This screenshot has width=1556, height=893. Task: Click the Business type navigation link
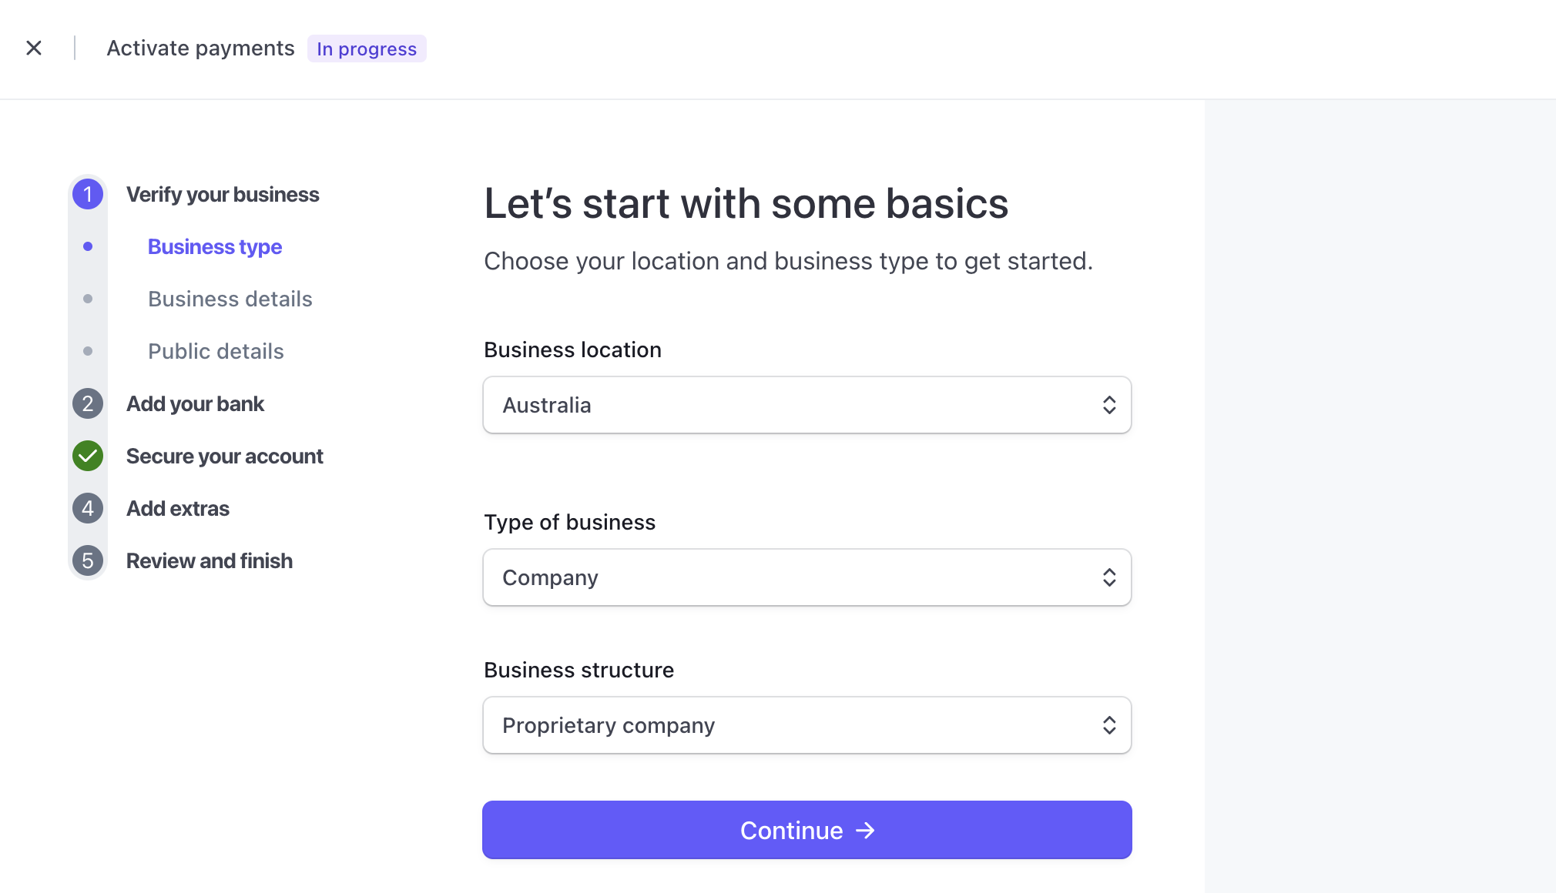click(x=215, y=247)
